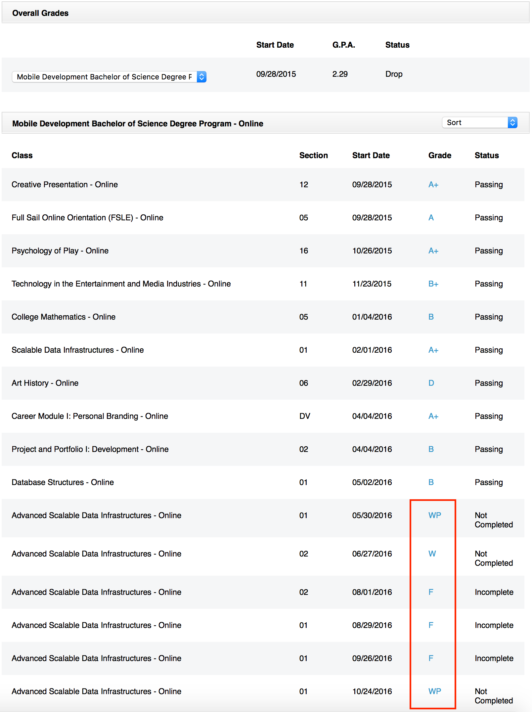Open WP grade for 10/24/2016 class
This screenshot has width=532, height=712.
435,691
